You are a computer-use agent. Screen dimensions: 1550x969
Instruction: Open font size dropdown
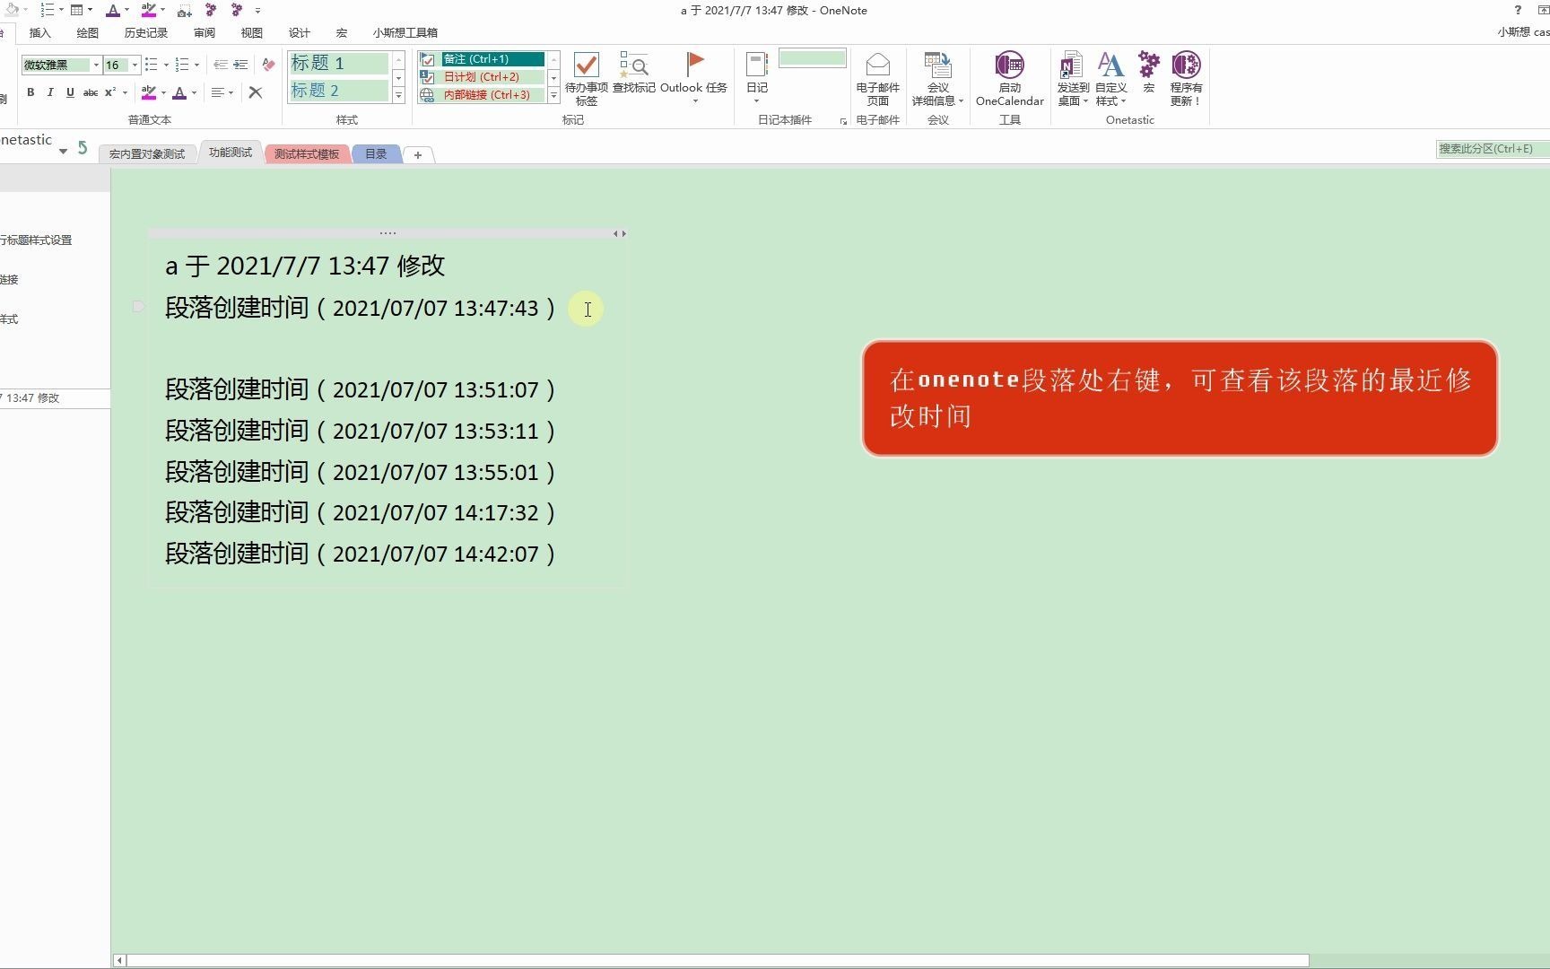(135, 65)
